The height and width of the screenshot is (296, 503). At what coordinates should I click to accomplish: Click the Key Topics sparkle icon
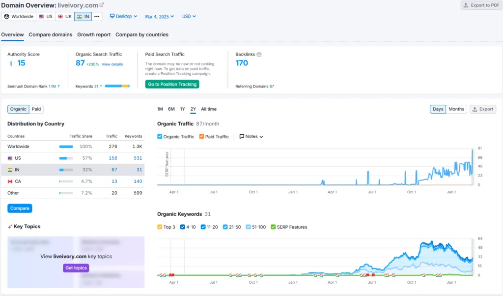[x=10, y=227]
